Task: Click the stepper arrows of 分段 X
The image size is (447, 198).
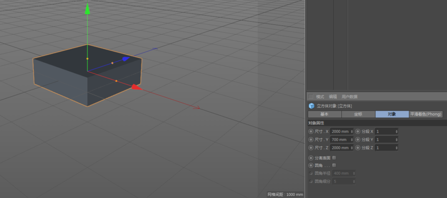Action: [x=396, y=132]
